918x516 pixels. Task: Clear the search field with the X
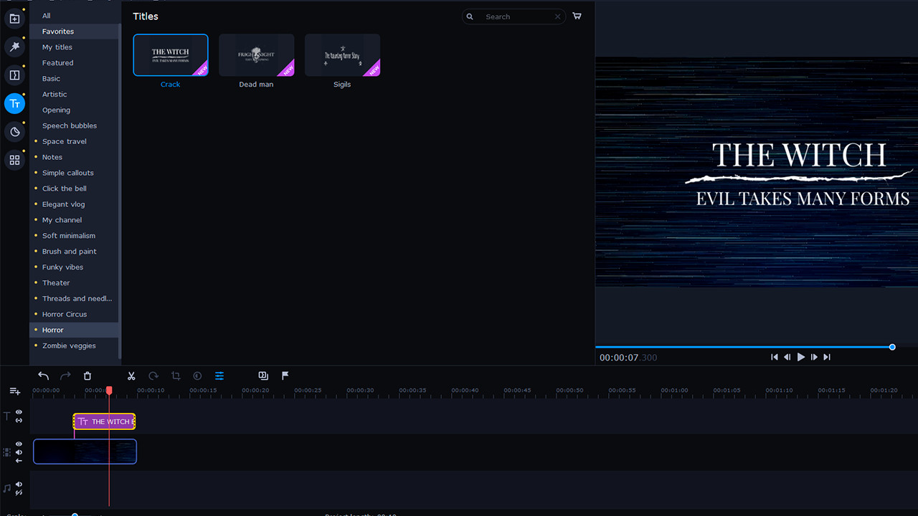[x=557, y=16]
